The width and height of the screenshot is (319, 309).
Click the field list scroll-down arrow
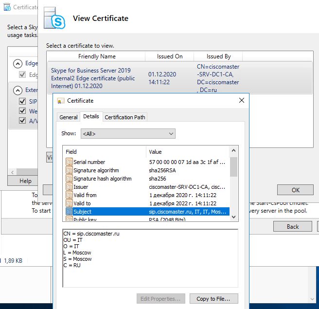pyautogui.click(x=233, y=217)
